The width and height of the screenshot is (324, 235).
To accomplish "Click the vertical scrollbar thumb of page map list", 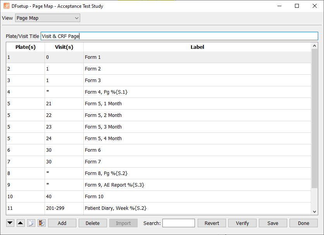I will [314, 118].
